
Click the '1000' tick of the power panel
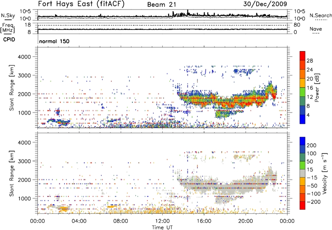pos(24,113)
